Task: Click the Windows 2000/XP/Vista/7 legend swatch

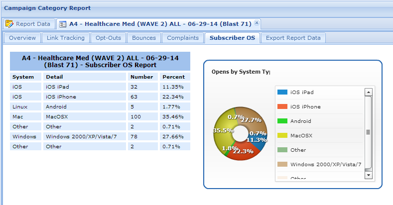Action: coord(282,164)
